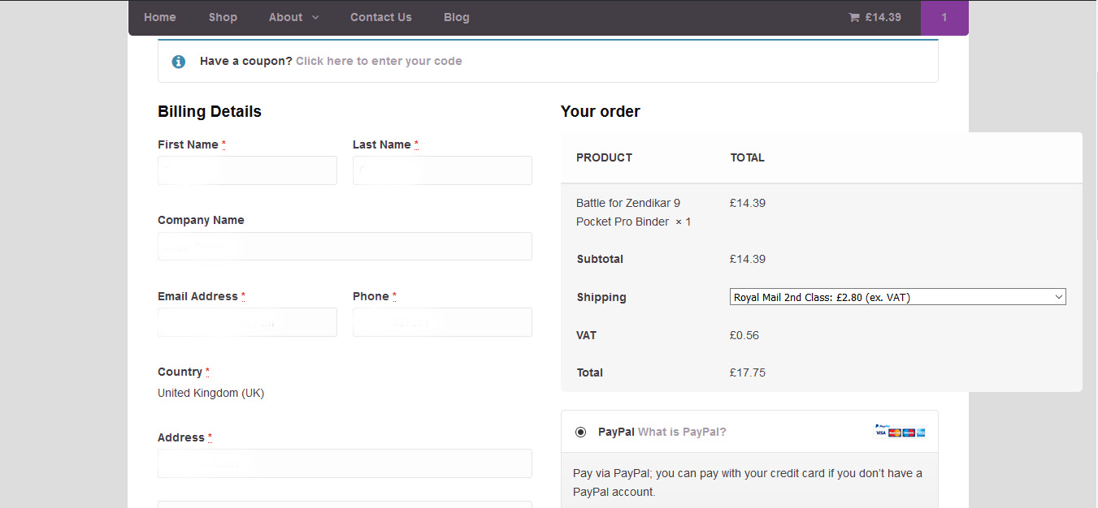1098x508 pixels.
Task: Click the PayPal logo in payment section
Action: pos(883,426)
